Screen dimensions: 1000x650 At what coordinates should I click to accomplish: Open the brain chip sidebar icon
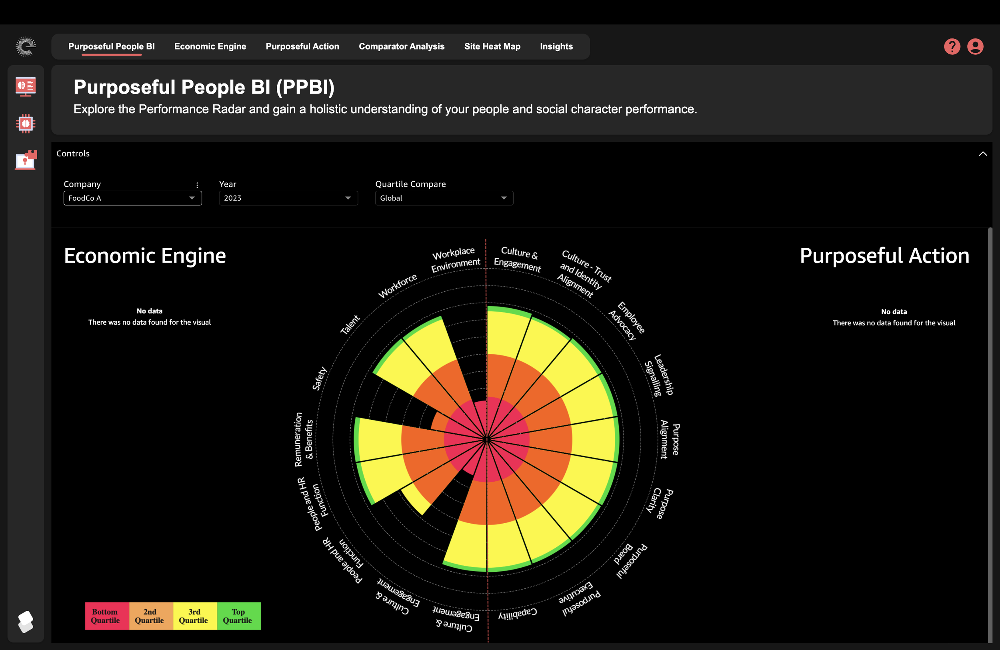26,124
